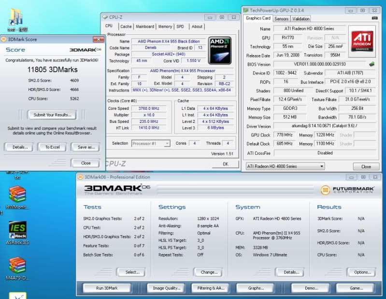Click Options under Results in 3DMark06
Image resolution: width=386 pixels, height=299 pixels.
[362, 272]
